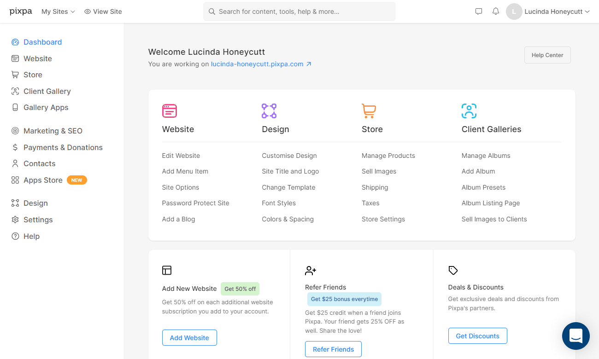Open the lucinda-honeycutt.pixpa.com link
Screen dimensions: 599x359
261,64
